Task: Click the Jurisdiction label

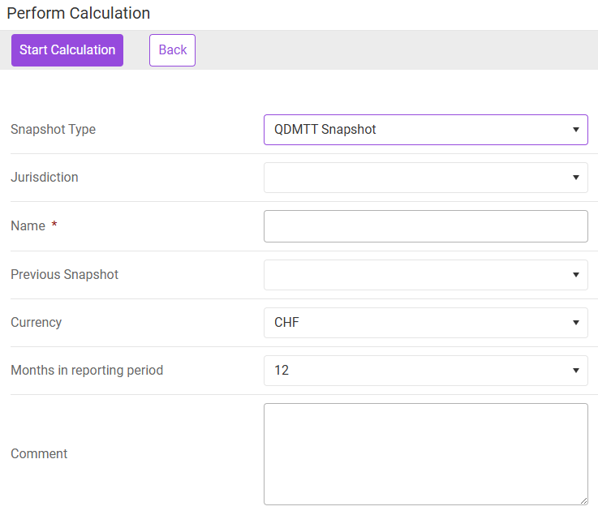Action: [45, 178]
